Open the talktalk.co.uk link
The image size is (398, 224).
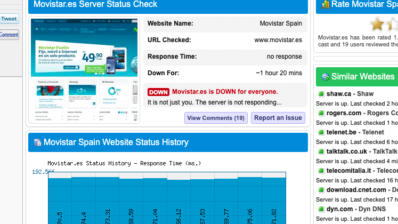coord(347,151)
